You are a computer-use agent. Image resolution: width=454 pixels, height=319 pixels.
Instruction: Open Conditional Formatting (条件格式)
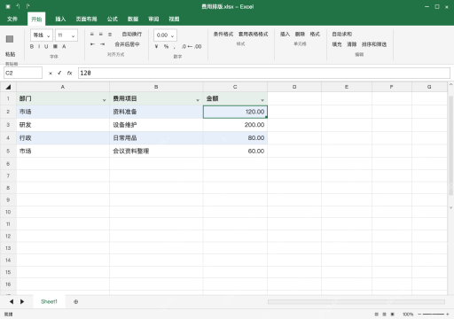[x=223, y=35]
